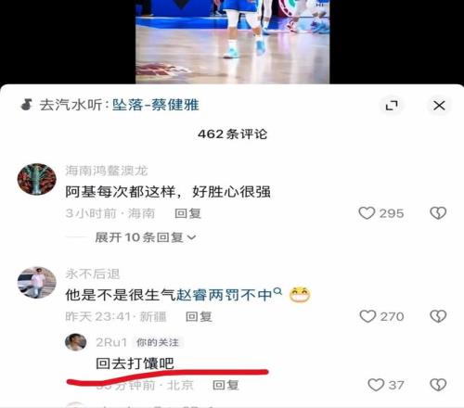Dislike the 永不后退 comment
Viewport: 464px width, 408px height.
(x=438, y=316)
